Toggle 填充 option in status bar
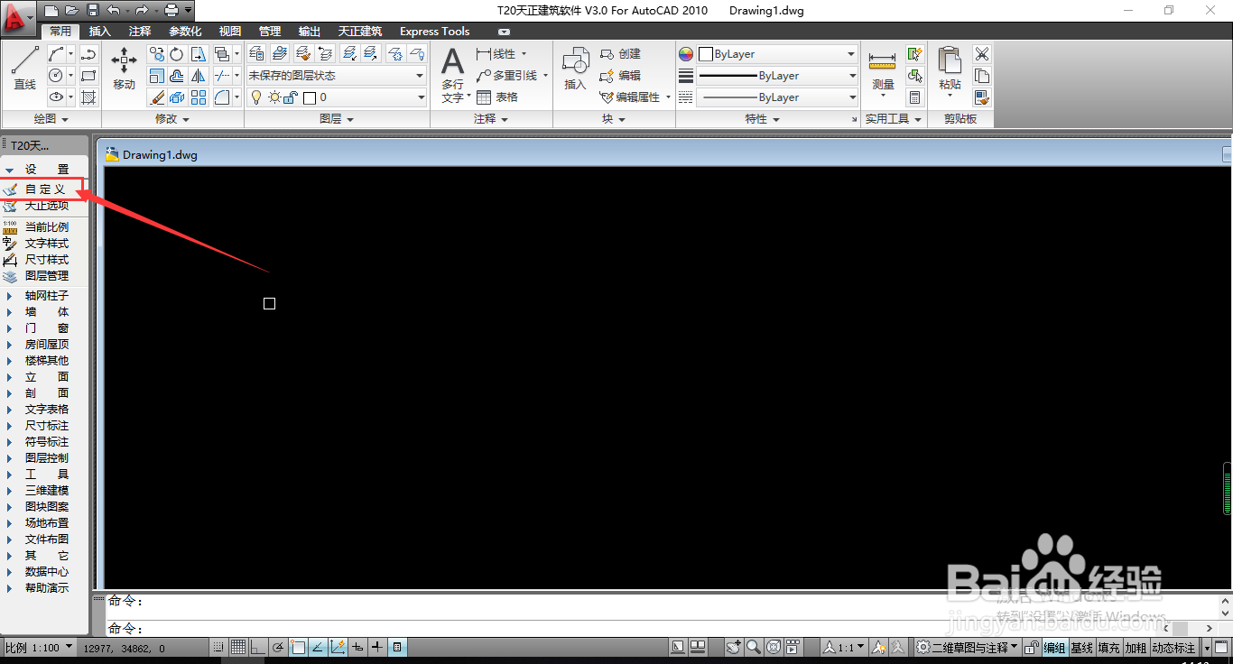1233x664 pixels. click(1108, 648)
